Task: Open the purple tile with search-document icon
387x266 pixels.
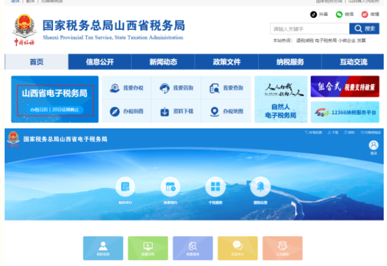Action: click(193, 248)
